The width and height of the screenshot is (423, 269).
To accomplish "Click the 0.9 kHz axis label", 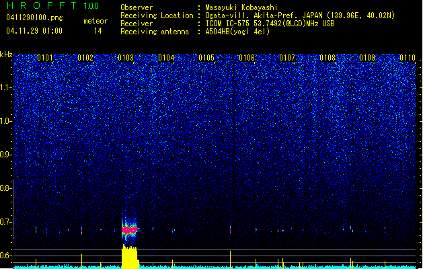I will coord(5,155).
